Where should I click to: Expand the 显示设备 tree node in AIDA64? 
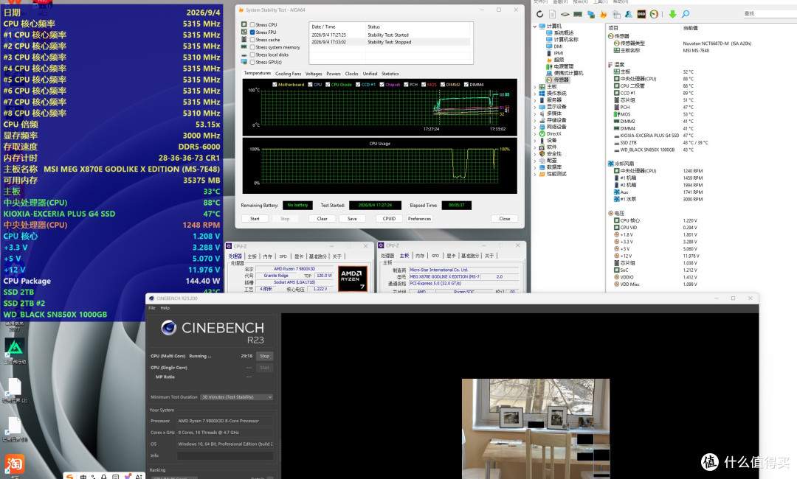(x=535, y=107)
